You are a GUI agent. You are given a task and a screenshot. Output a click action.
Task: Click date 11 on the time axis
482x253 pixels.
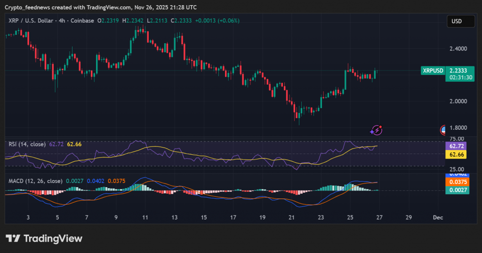tap(145, 218)
